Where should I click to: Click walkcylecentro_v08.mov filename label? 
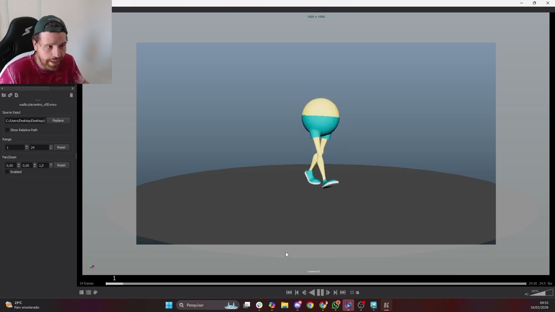[x=38, y=104]
